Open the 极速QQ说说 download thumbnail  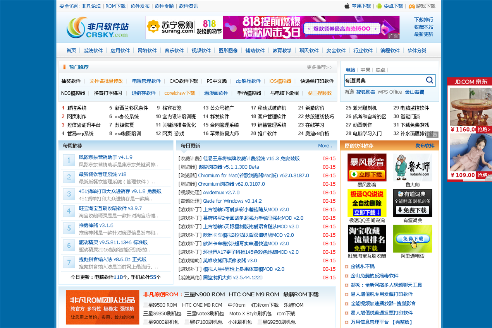[x=366, y=203]
